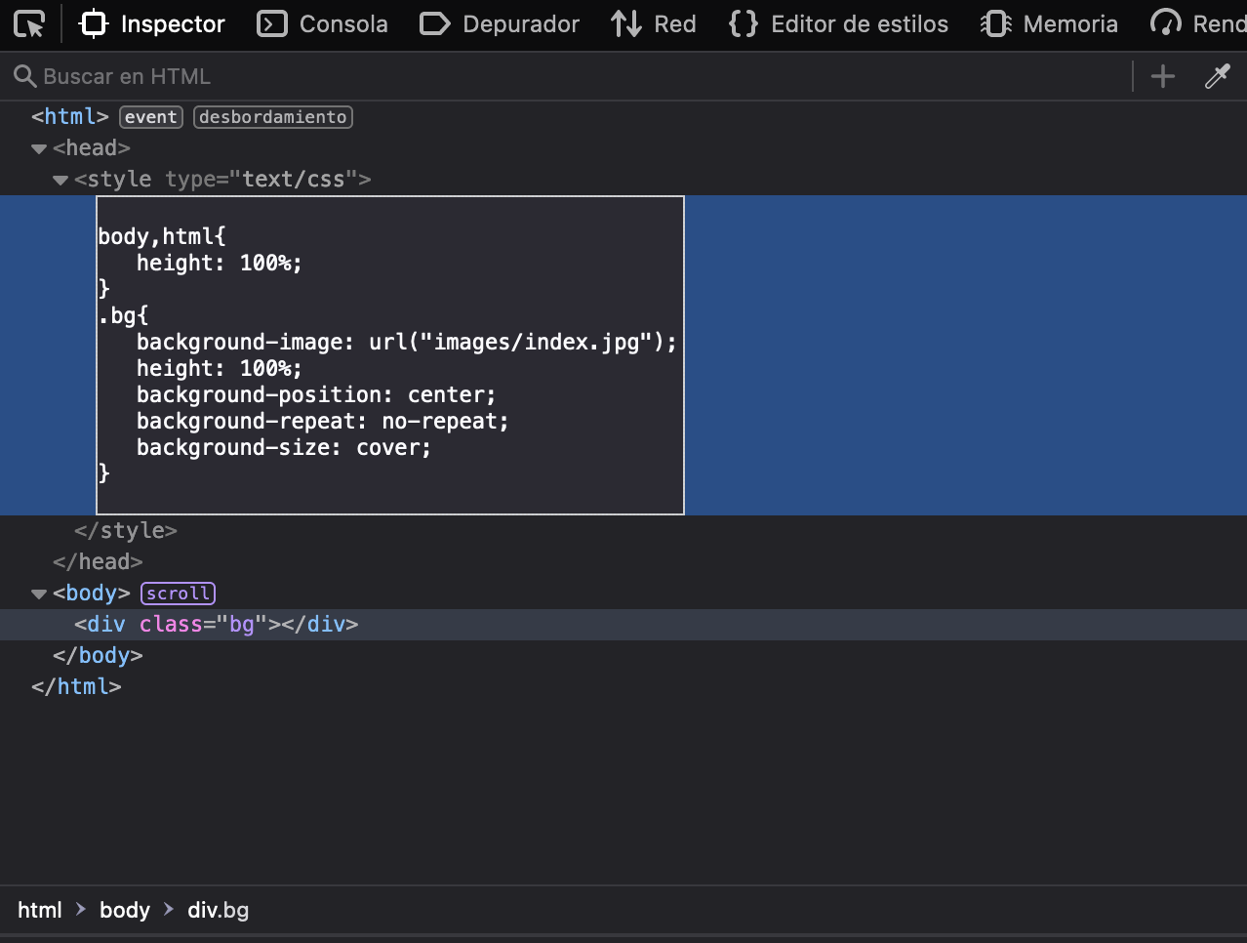Select the closing </body> tag
The height and width of the screenshot is (943, 1247).
point(98,655)
